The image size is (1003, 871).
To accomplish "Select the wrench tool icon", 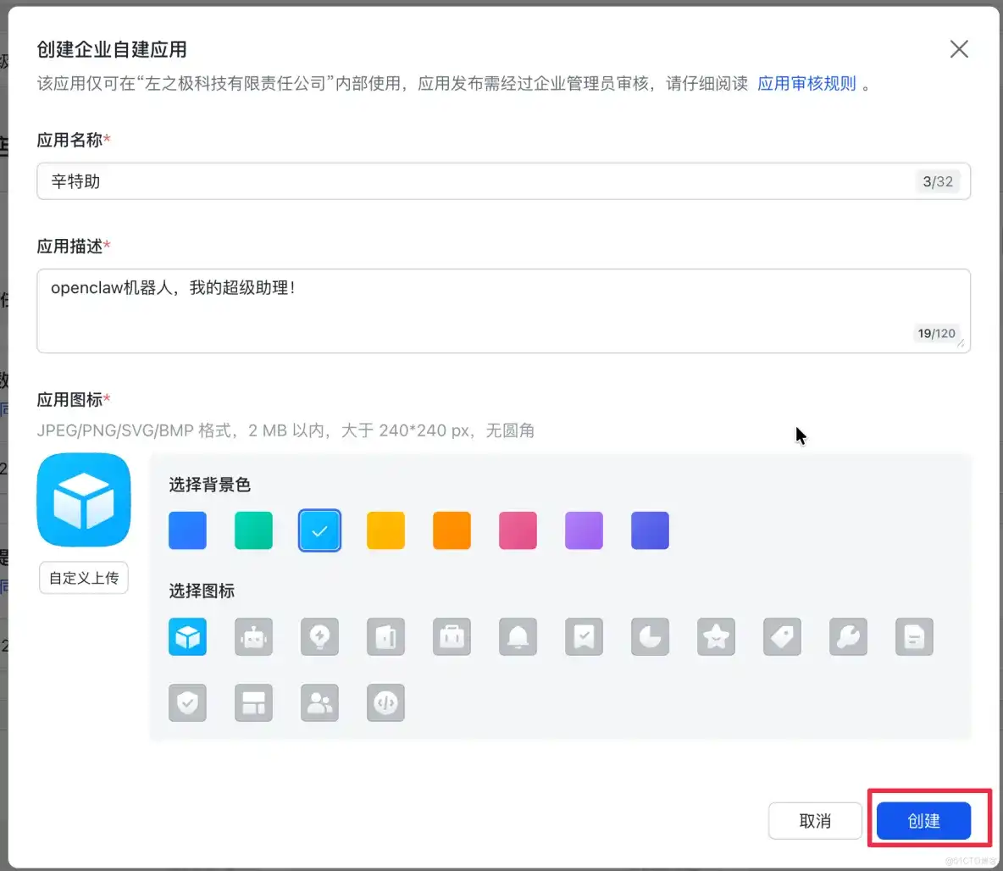I will pos(848,637).
